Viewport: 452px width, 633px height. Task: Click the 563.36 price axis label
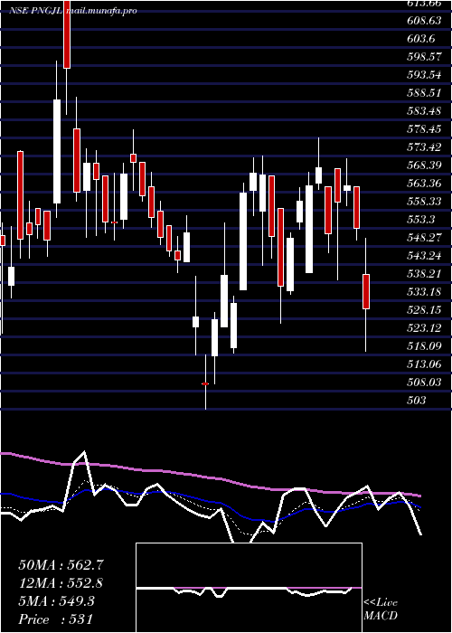[x=424, y=184]
